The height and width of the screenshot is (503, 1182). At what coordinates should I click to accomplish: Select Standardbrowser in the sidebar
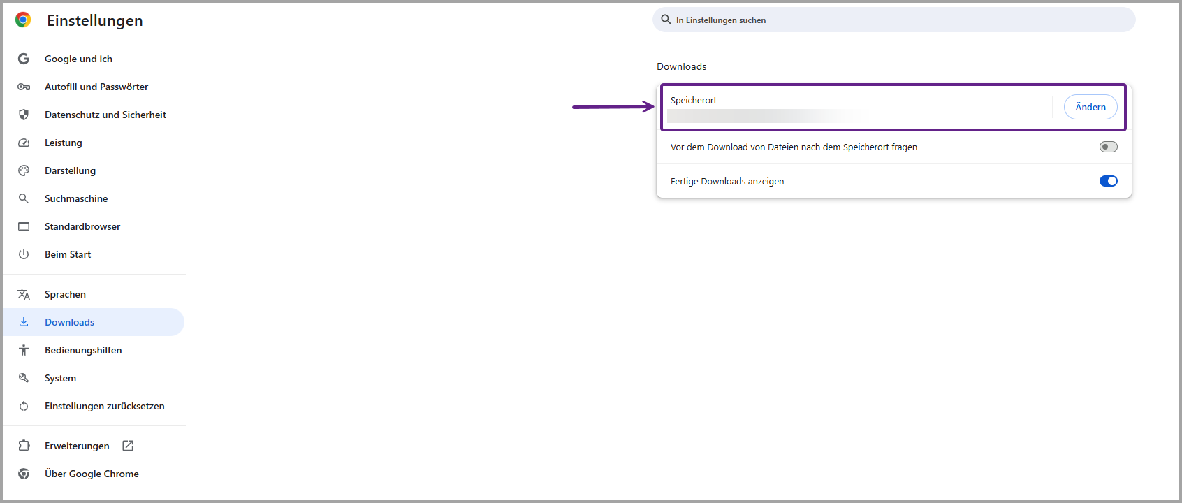(82, 226)
